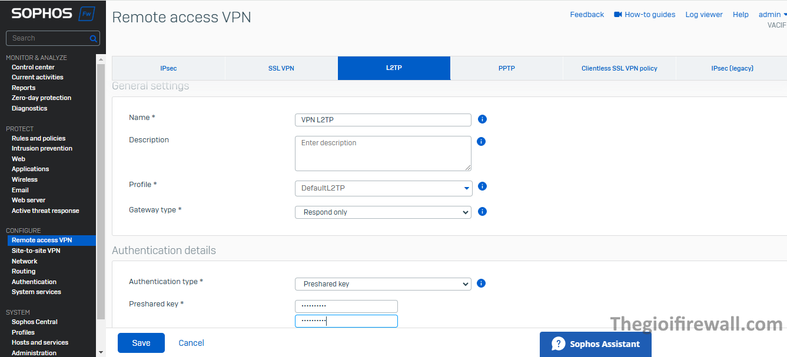Click info icon beside Description box
The height and width of the screenshot is (357, 787).
point(481,142)
